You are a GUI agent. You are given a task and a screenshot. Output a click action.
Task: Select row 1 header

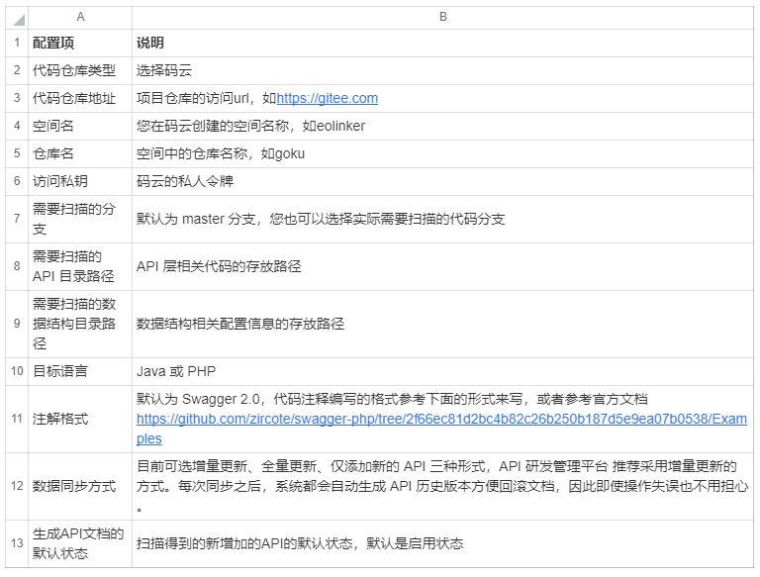pos(17,44)
